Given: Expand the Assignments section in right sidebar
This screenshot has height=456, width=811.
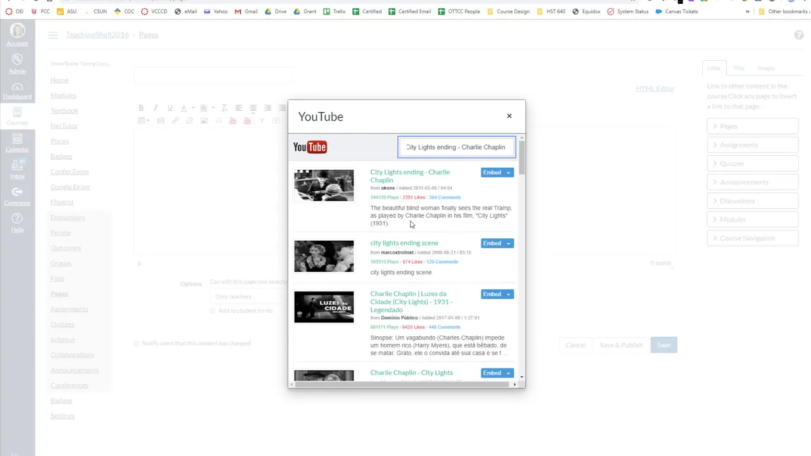Looking at the screenshot, I should (753, 145).
